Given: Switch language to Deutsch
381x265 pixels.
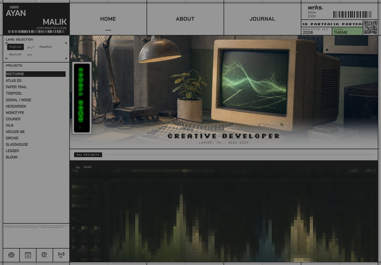Looking at the screenshot, I should 15,55.
